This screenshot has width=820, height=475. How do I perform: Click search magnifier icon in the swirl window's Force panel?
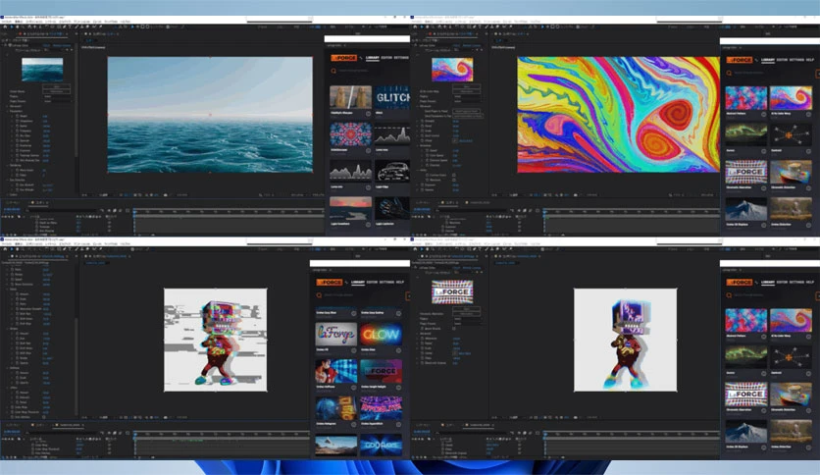point(729,73)
